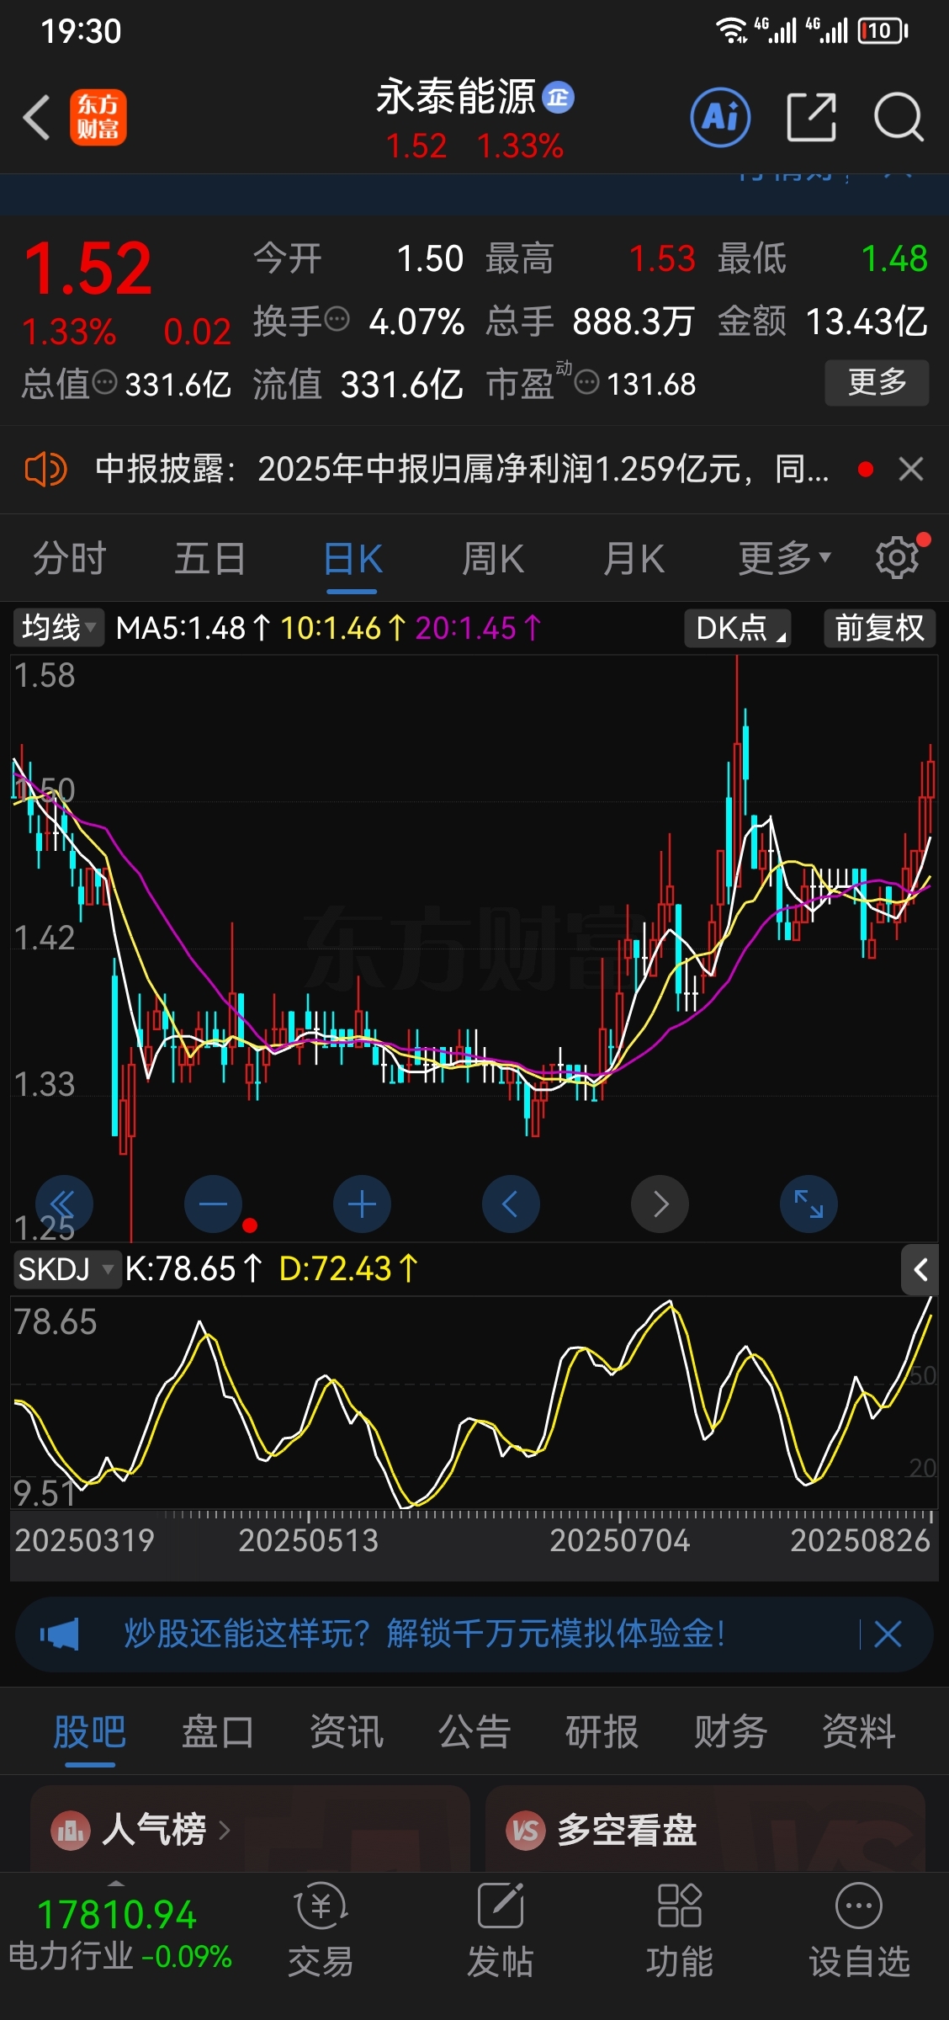This screenshot has height=2020, width=949.
Task: Open 交易 trade icon
Action: coord(321,1929)
